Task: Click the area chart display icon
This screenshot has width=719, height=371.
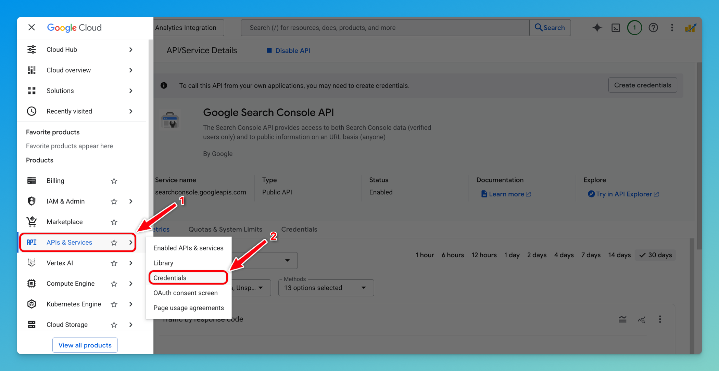Action: click(622, 319)
